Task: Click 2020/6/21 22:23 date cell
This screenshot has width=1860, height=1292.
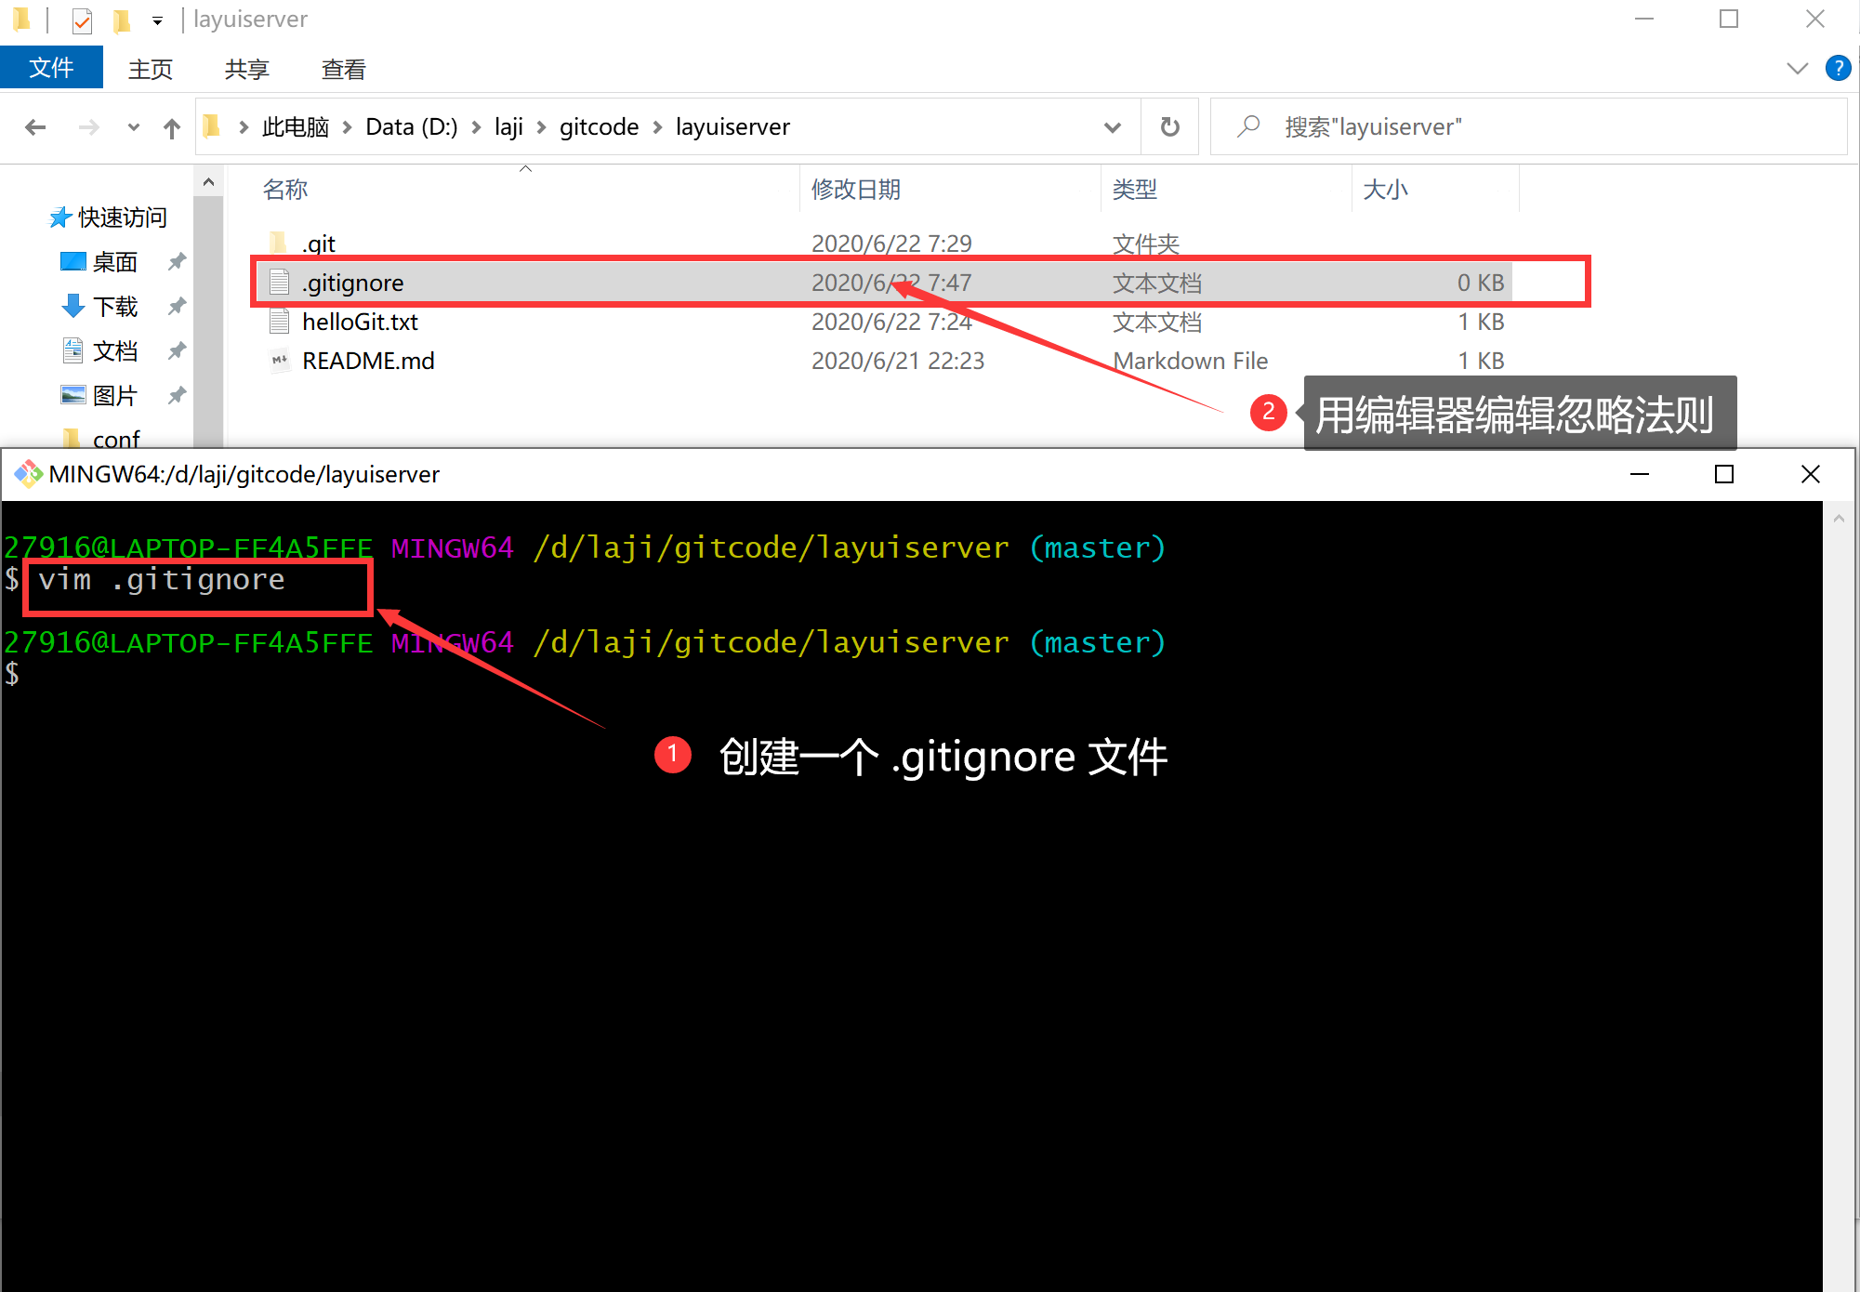Action: (x=898, y=361)
